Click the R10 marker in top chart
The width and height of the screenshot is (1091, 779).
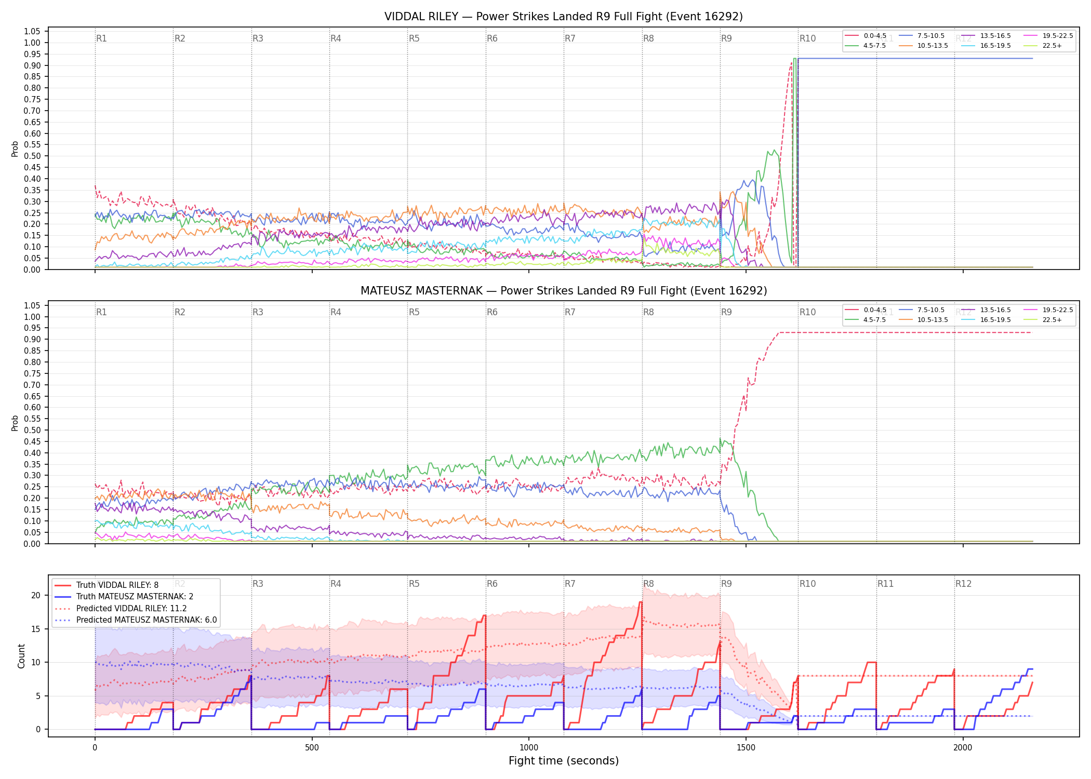[807, 38]
